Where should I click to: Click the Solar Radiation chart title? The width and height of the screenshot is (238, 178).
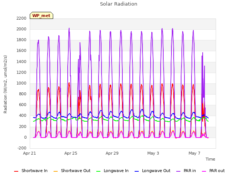(x=119, y=4)
